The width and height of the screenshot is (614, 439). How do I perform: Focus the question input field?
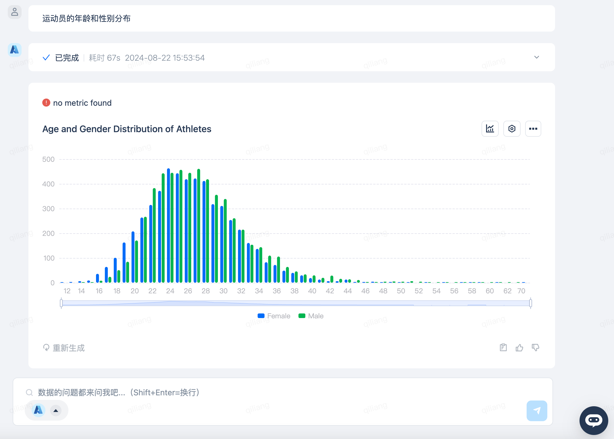[x=259, y=392]
